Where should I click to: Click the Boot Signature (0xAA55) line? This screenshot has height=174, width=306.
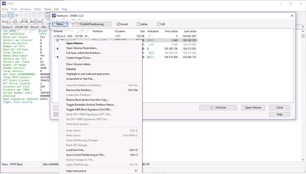pyautogui.click(x=25, y=99)
